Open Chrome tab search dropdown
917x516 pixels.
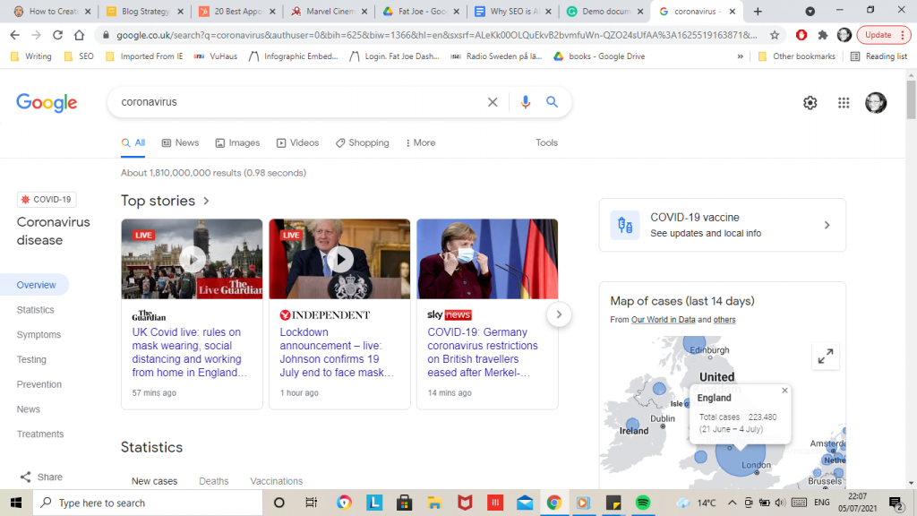tap(810, 11)
